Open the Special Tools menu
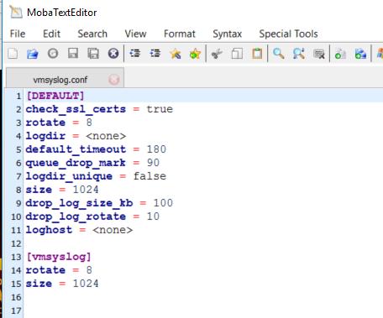Image resolution: width=383 pixels, height=318 pixels. [x=288, y=34]
